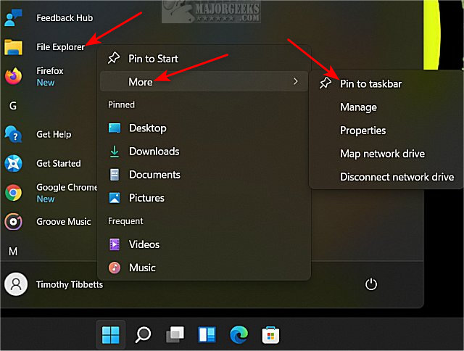Screen dimensions: 464x351
Task: Select Pin to taskbar option
Action: coord(386,83)
